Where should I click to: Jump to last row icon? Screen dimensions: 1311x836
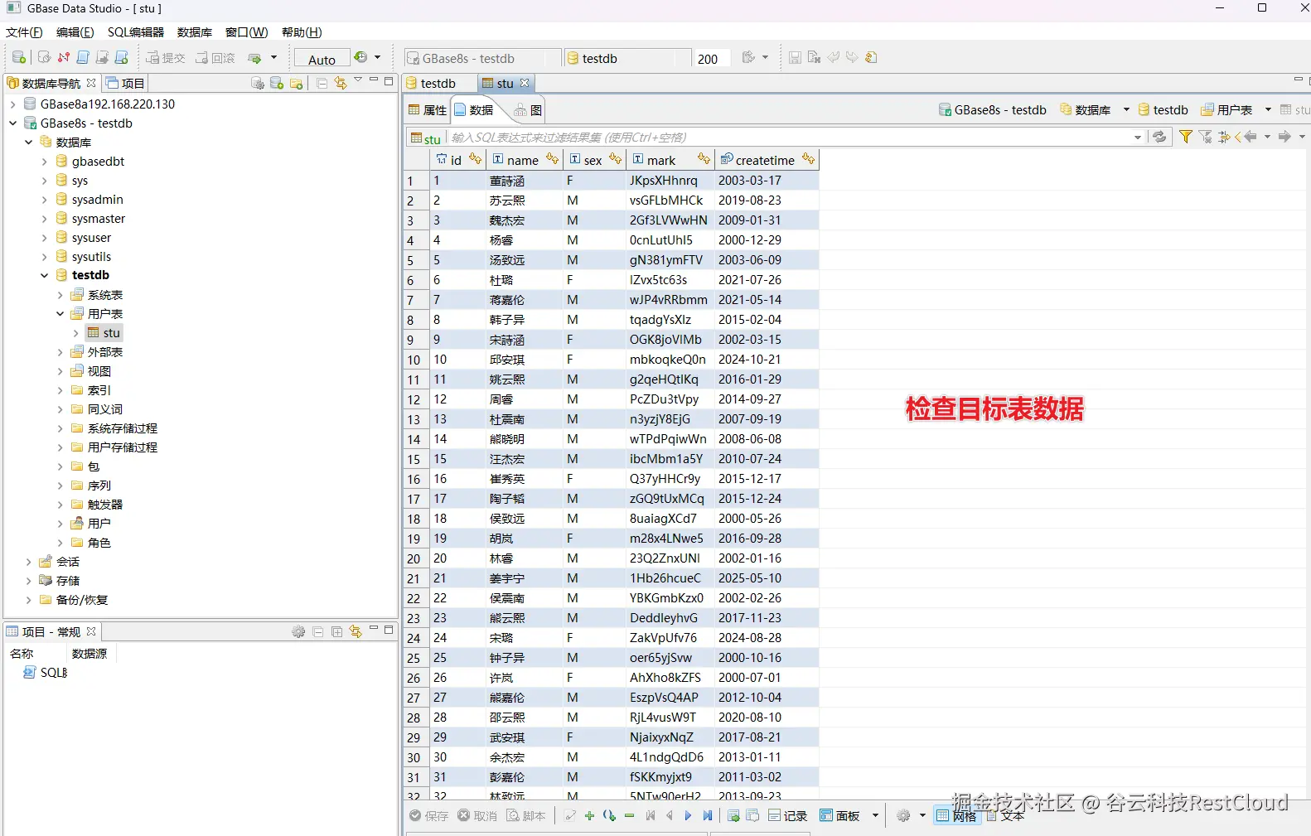[x=707, y=816]
